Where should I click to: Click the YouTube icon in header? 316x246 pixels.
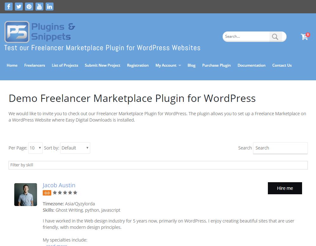[x=39, y=6]
